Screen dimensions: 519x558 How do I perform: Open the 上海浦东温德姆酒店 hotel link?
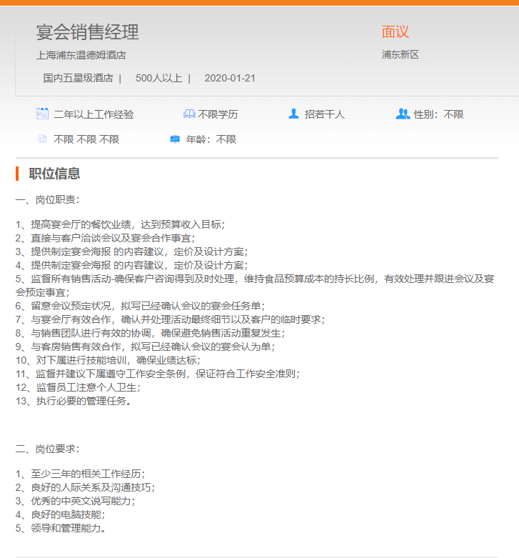pyautogui.click(x=81, y=55)
